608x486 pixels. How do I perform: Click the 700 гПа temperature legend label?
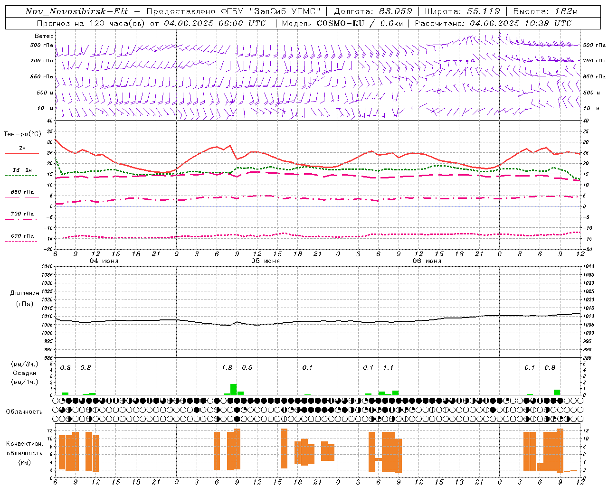(22, 214)
